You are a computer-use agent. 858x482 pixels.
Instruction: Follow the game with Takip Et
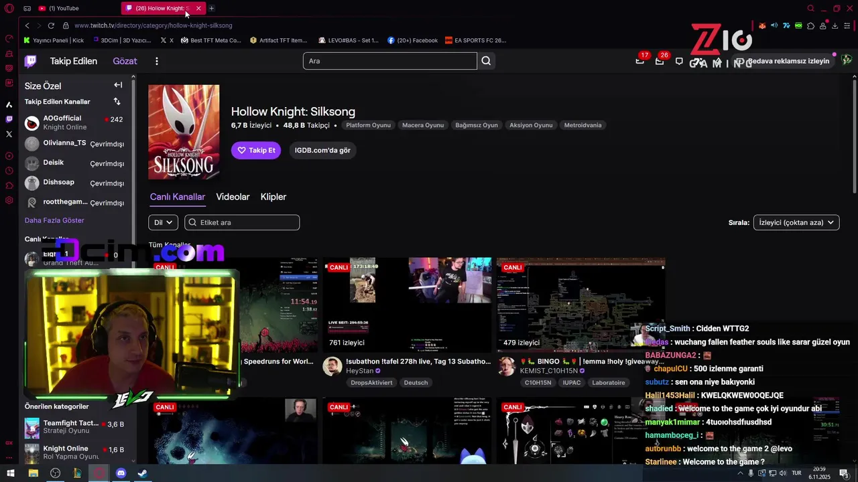pos(256,151)
